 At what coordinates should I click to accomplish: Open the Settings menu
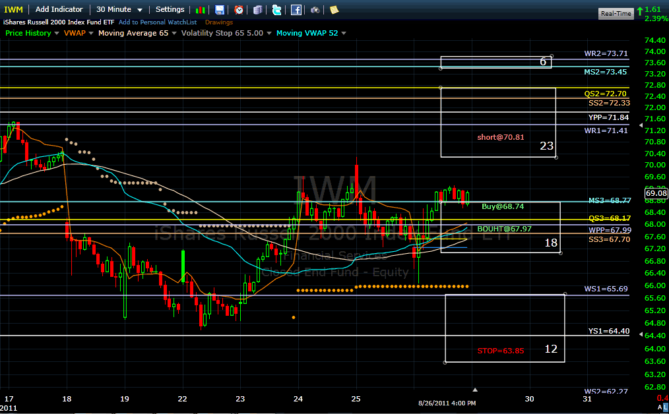click(170, 9)
